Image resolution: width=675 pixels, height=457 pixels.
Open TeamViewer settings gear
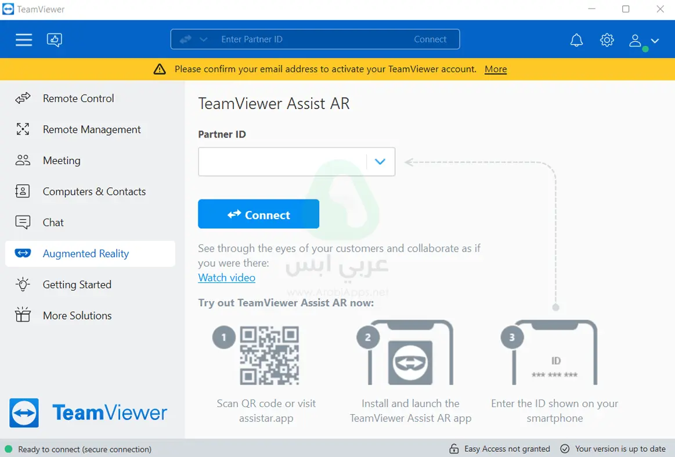[x=607, y=39]
